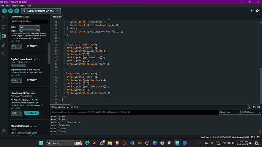Open the 115200 baud rate dropdown
The height and width of the screenshot is (147, 262).
(251, 112)
